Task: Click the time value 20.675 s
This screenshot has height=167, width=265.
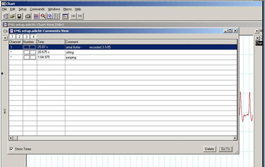Action: 44,52
